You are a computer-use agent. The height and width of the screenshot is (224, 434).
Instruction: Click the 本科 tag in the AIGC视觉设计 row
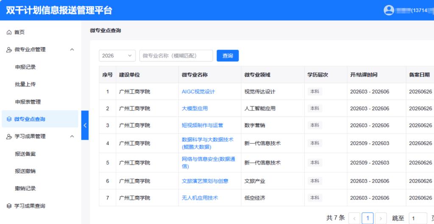(x=315, y=92)
